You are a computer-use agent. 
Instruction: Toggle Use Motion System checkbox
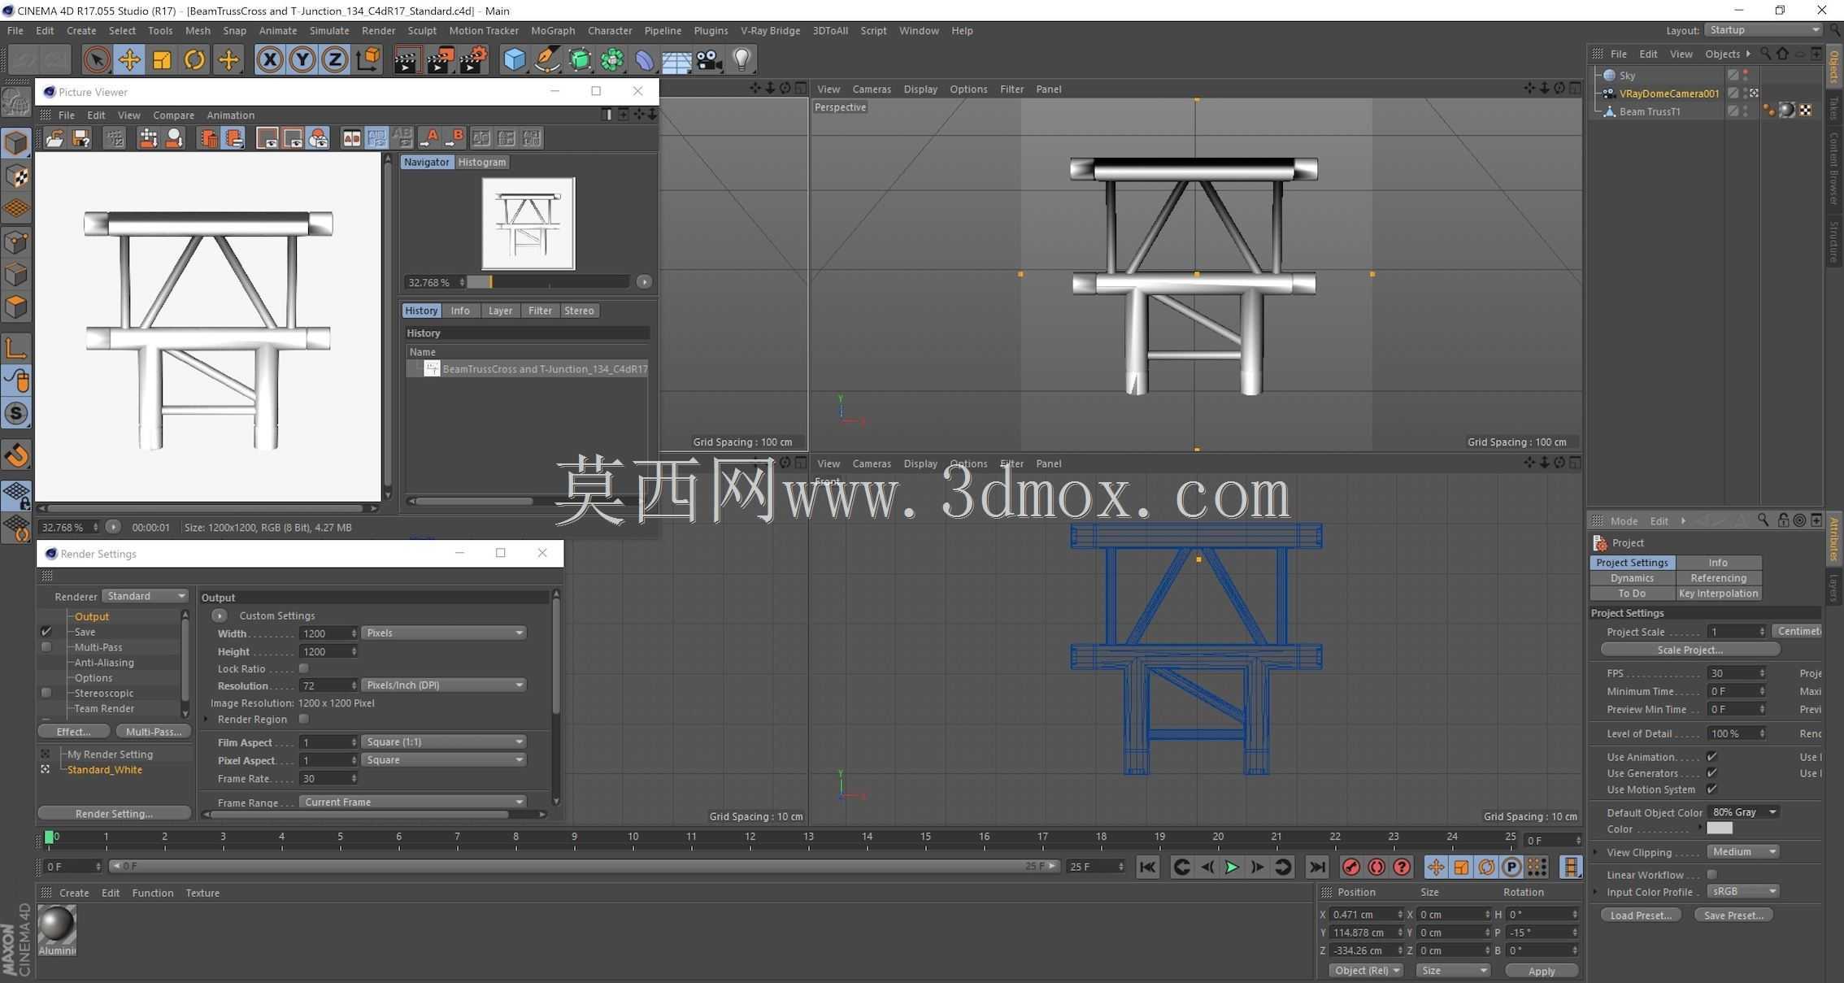1711,789
